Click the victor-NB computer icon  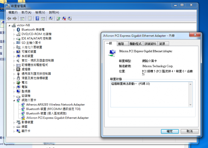pos(14,25)
